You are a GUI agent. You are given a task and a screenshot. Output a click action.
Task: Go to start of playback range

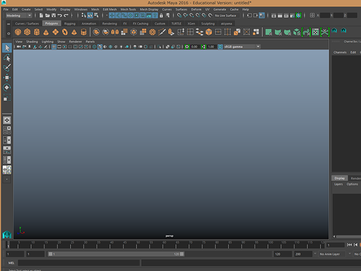(349, 244)
